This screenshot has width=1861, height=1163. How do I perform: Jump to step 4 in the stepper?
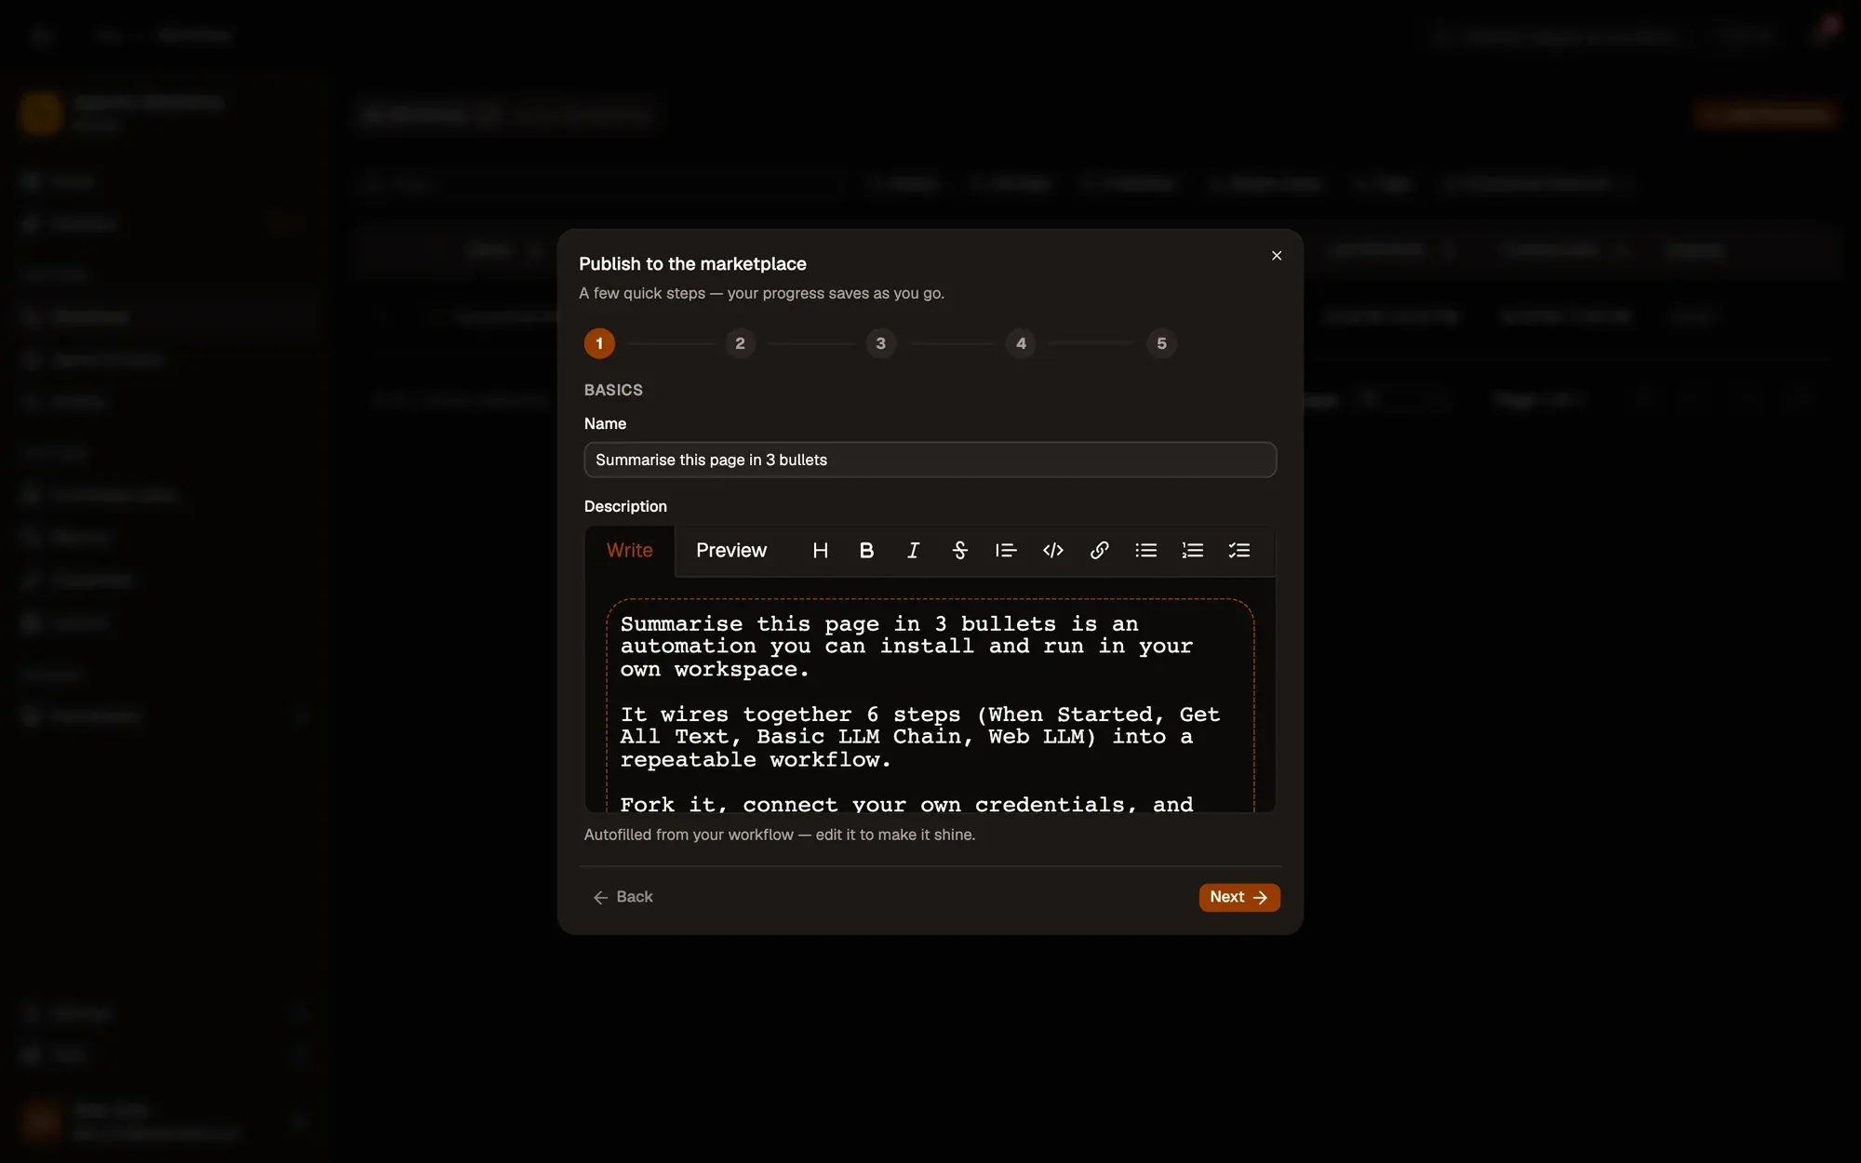coord(1021,343)
